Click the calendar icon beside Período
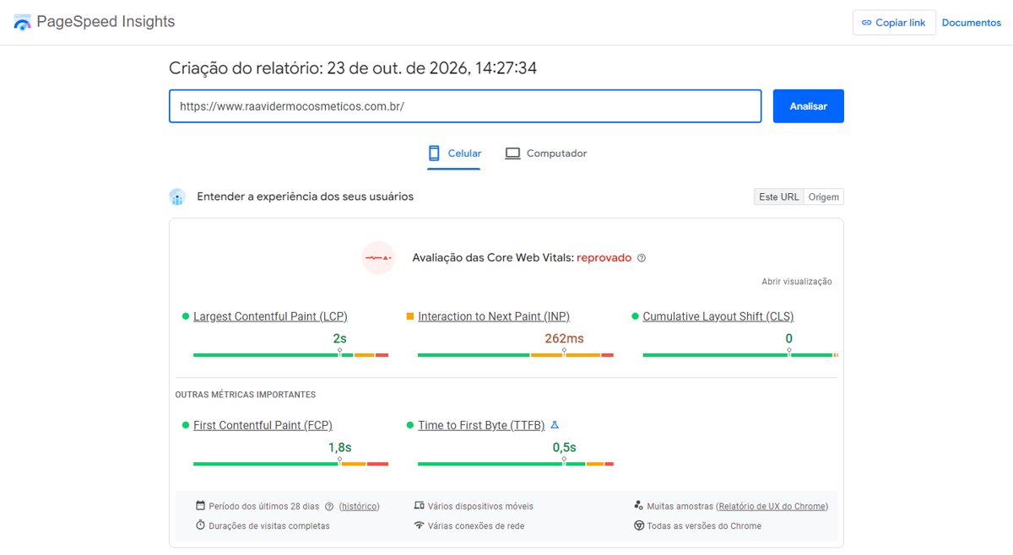 click(201, 506)
